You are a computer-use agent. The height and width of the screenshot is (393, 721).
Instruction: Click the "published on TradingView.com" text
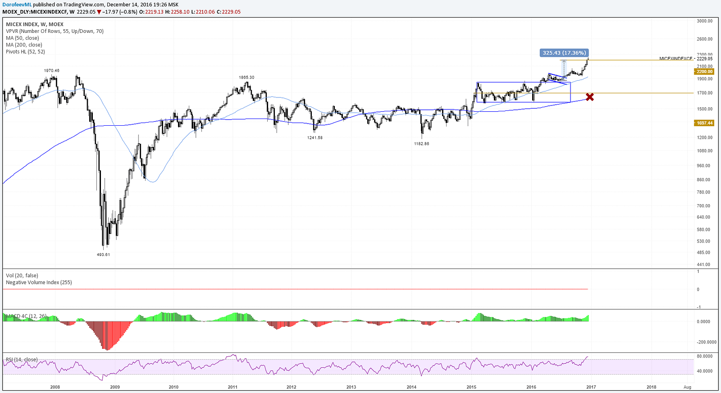69,5
